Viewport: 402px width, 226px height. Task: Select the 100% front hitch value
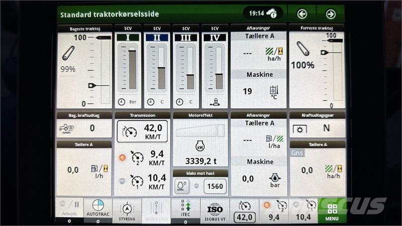click(x=303, y=65)
